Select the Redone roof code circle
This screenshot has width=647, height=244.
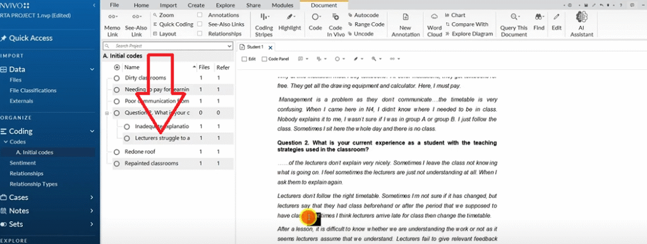point(116,152)
